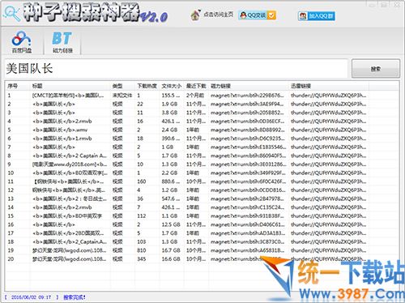Click the house icon to visit homepage
The width and height of the screenshot is (405, 303).
pos(195,15)
